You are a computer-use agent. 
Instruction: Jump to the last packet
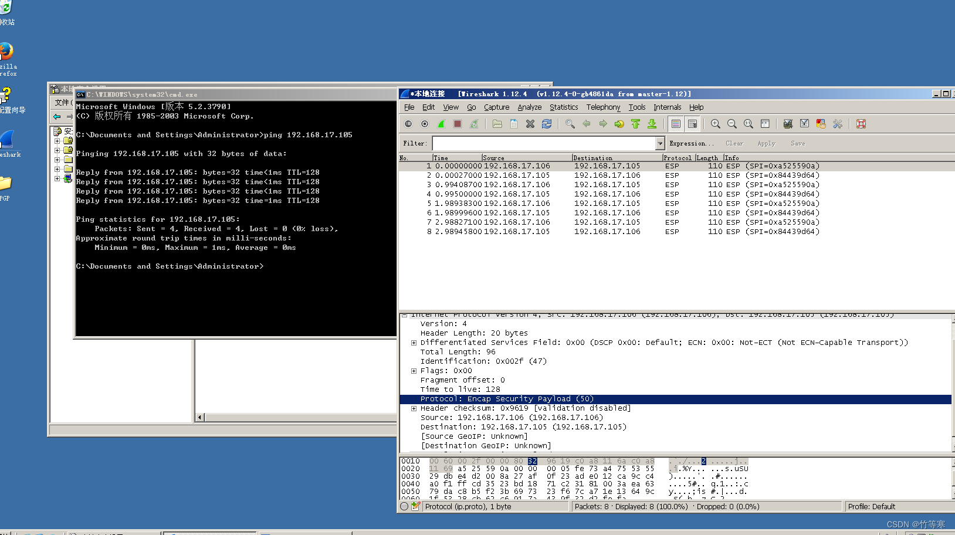(x=652, y=124)
